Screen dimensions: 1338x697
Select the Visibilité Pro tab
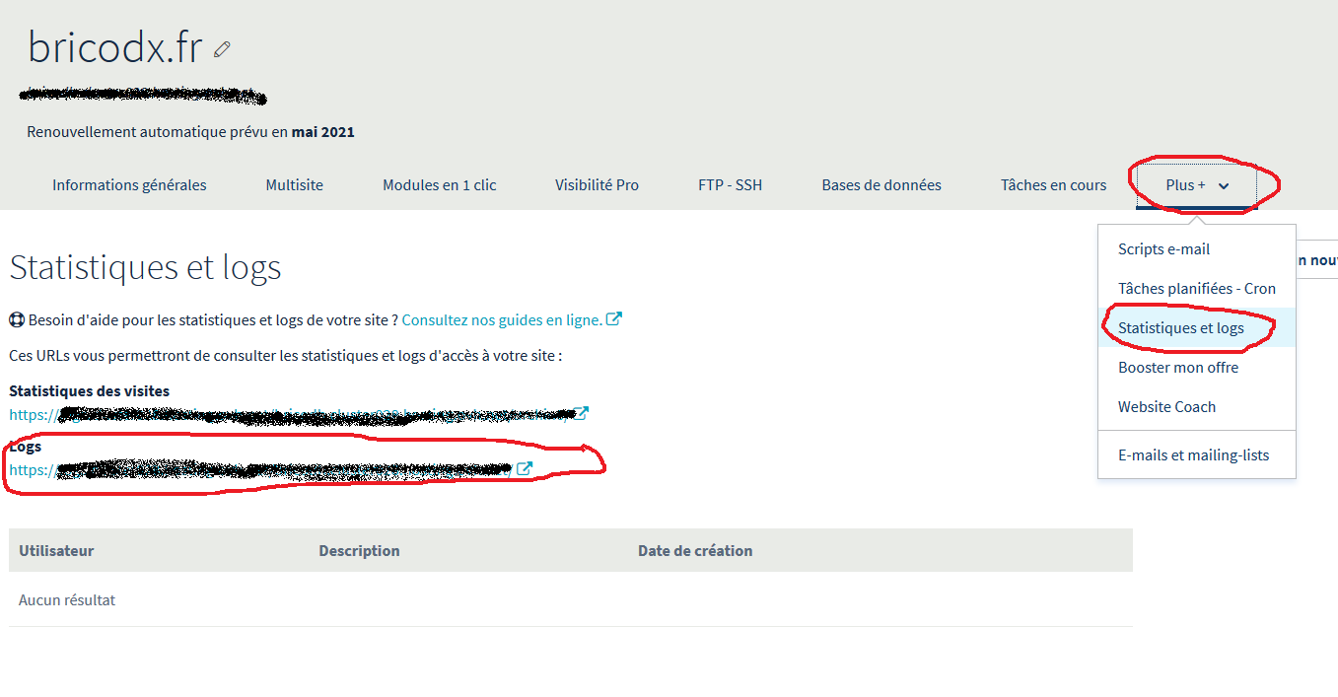pyautogui.click(x=597, y=185)
